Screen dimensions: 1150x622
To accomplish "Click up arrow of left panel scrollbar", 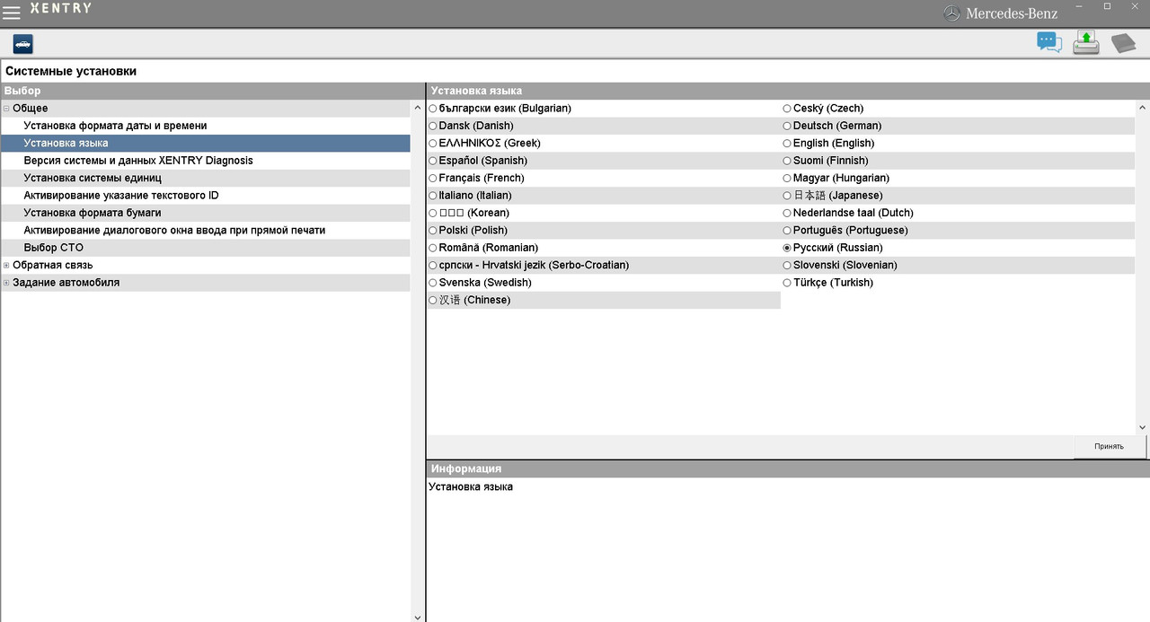I will click(x=417, y=108).
